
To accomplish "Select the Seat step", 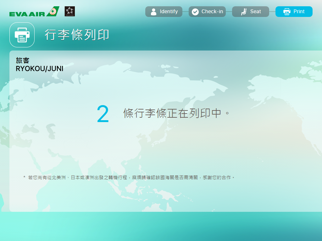I will pyautogui.click(x=251, y=12).
